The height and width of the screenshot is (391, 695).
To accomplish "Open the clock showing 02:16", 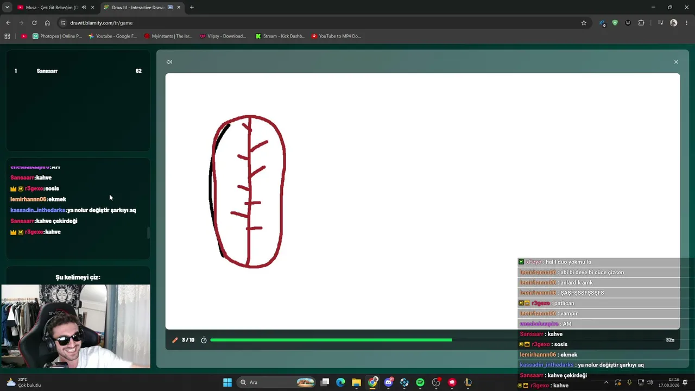I will click(669, 382).
